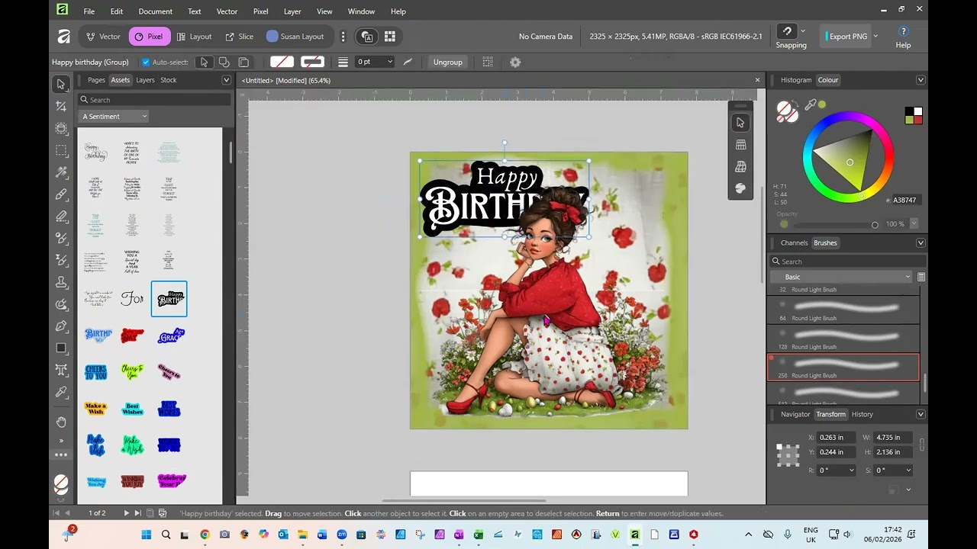Switch to Slice studio
This screenshot has width=977, height=549.
[x=239, y=37]
